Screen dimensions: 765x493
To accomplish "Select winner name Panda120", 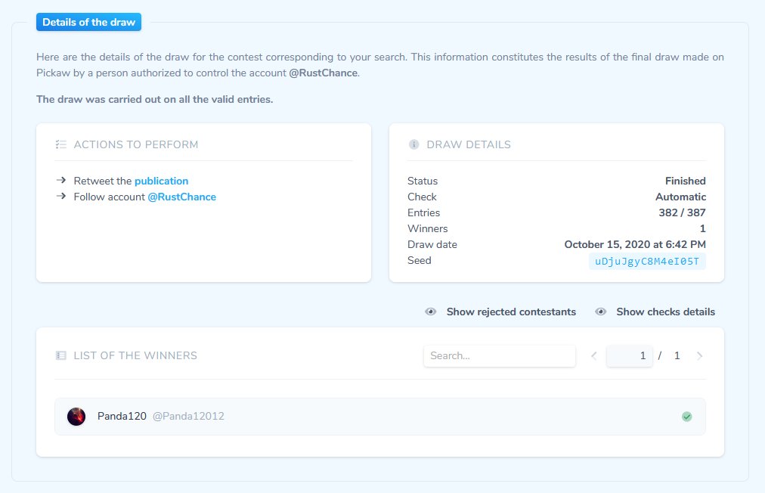I will (x=122, y=416).
